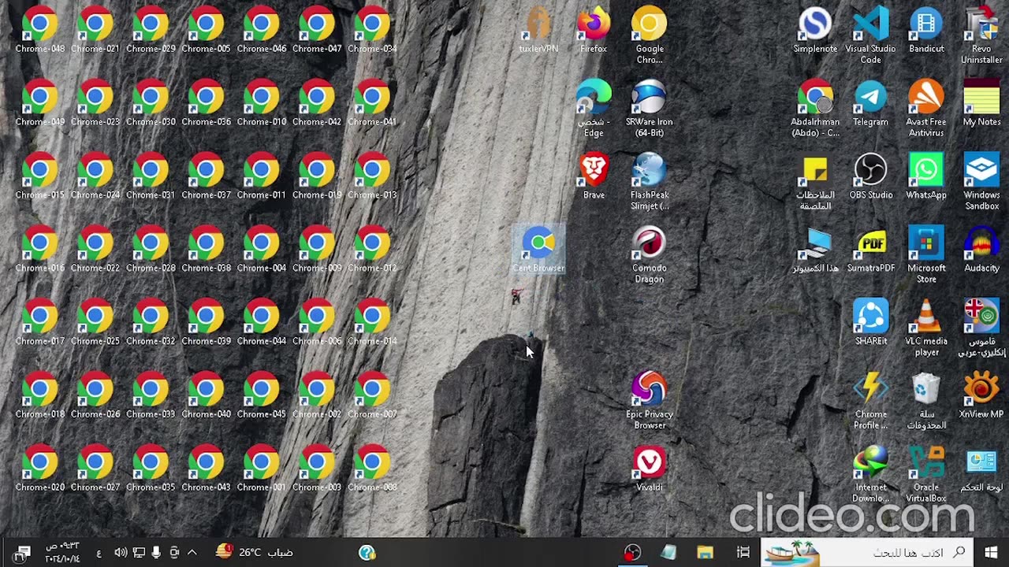
Task: Select the Epic Privacy Browser icon
Action: 650,402
